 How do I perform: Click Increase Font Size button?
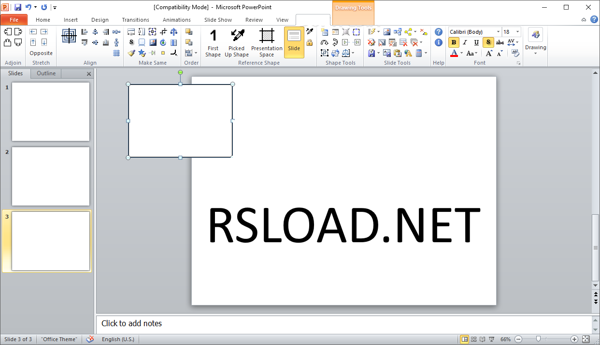[x=489, y=53]
